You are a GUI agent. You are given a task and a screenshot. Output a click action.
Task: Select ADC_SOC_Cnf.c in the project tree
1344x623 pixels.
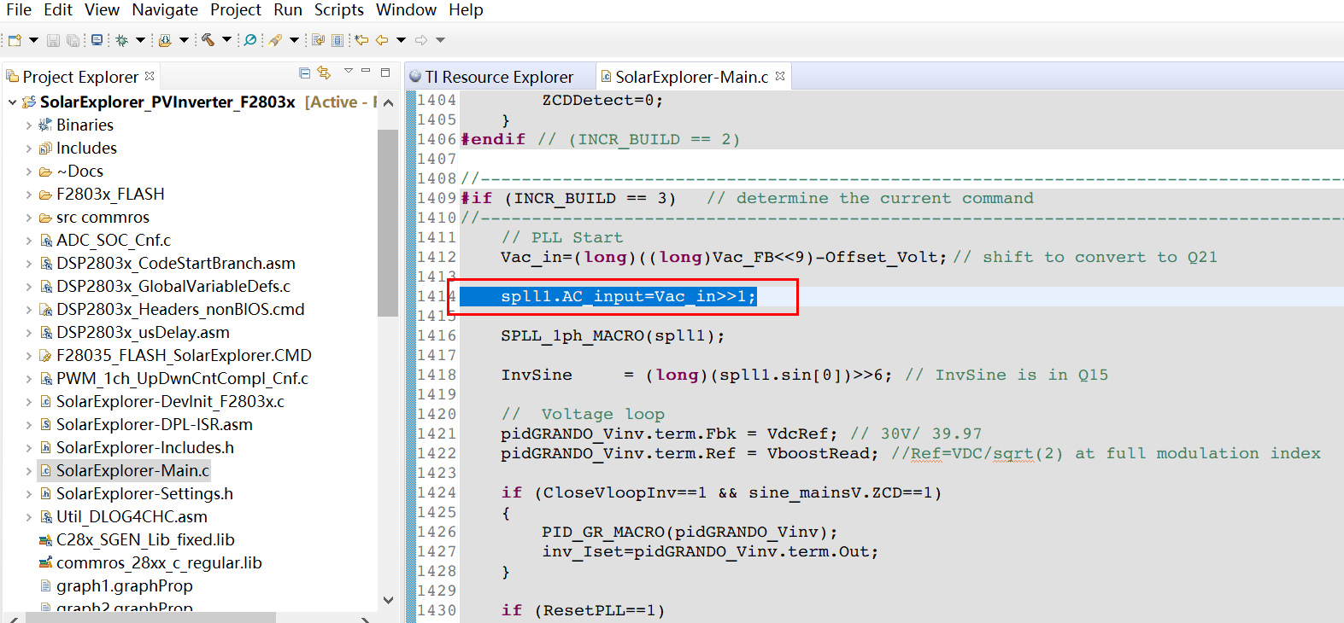(114, 241)
